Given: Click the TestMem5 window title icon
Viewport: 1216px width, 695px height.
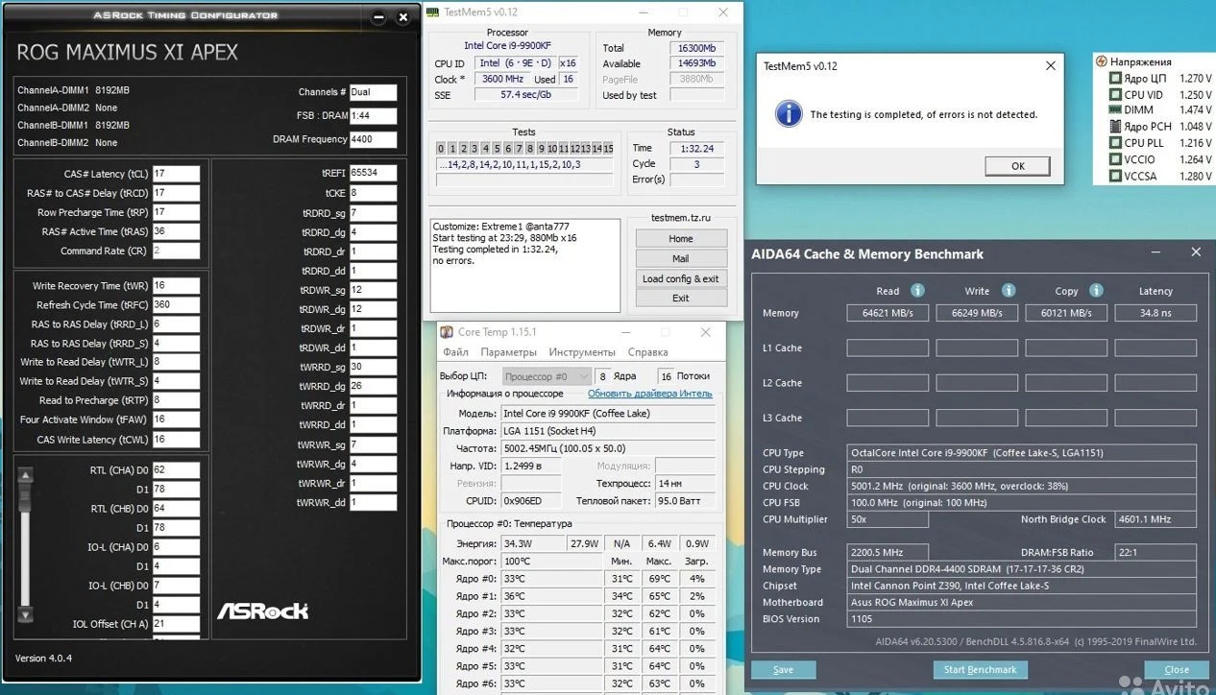Looking at the screenshot, I should pyautogui.click(x=434, y=12).
